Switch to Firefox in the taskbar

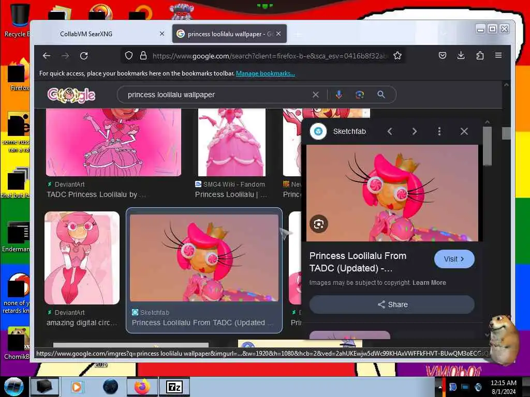[x=142, y=387]
